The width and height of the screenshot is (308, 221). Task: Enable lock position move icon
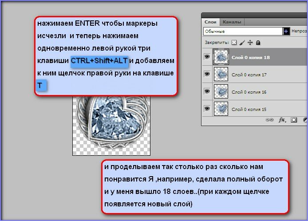point(250,43)
